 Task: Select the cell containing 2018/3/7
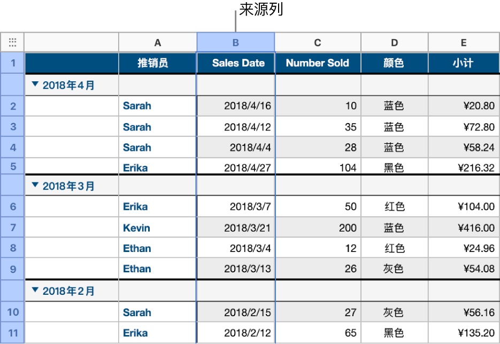coord(235,207)
